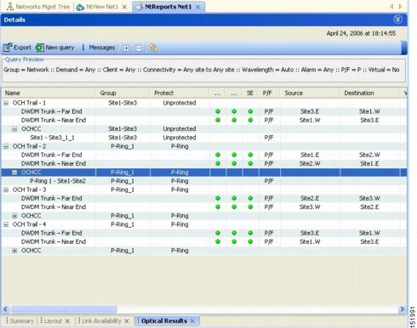Image resolution: width=417 pixels, height=328 pixels.
Task: Click the Query Preview text box
Action: coord(203,70)
